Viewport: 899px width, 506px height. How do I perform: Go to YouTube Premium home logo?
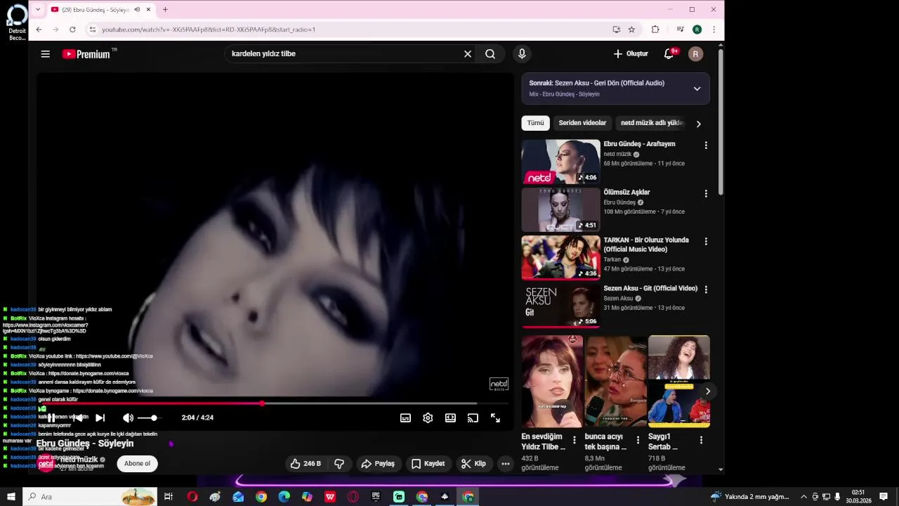point(86,54)
